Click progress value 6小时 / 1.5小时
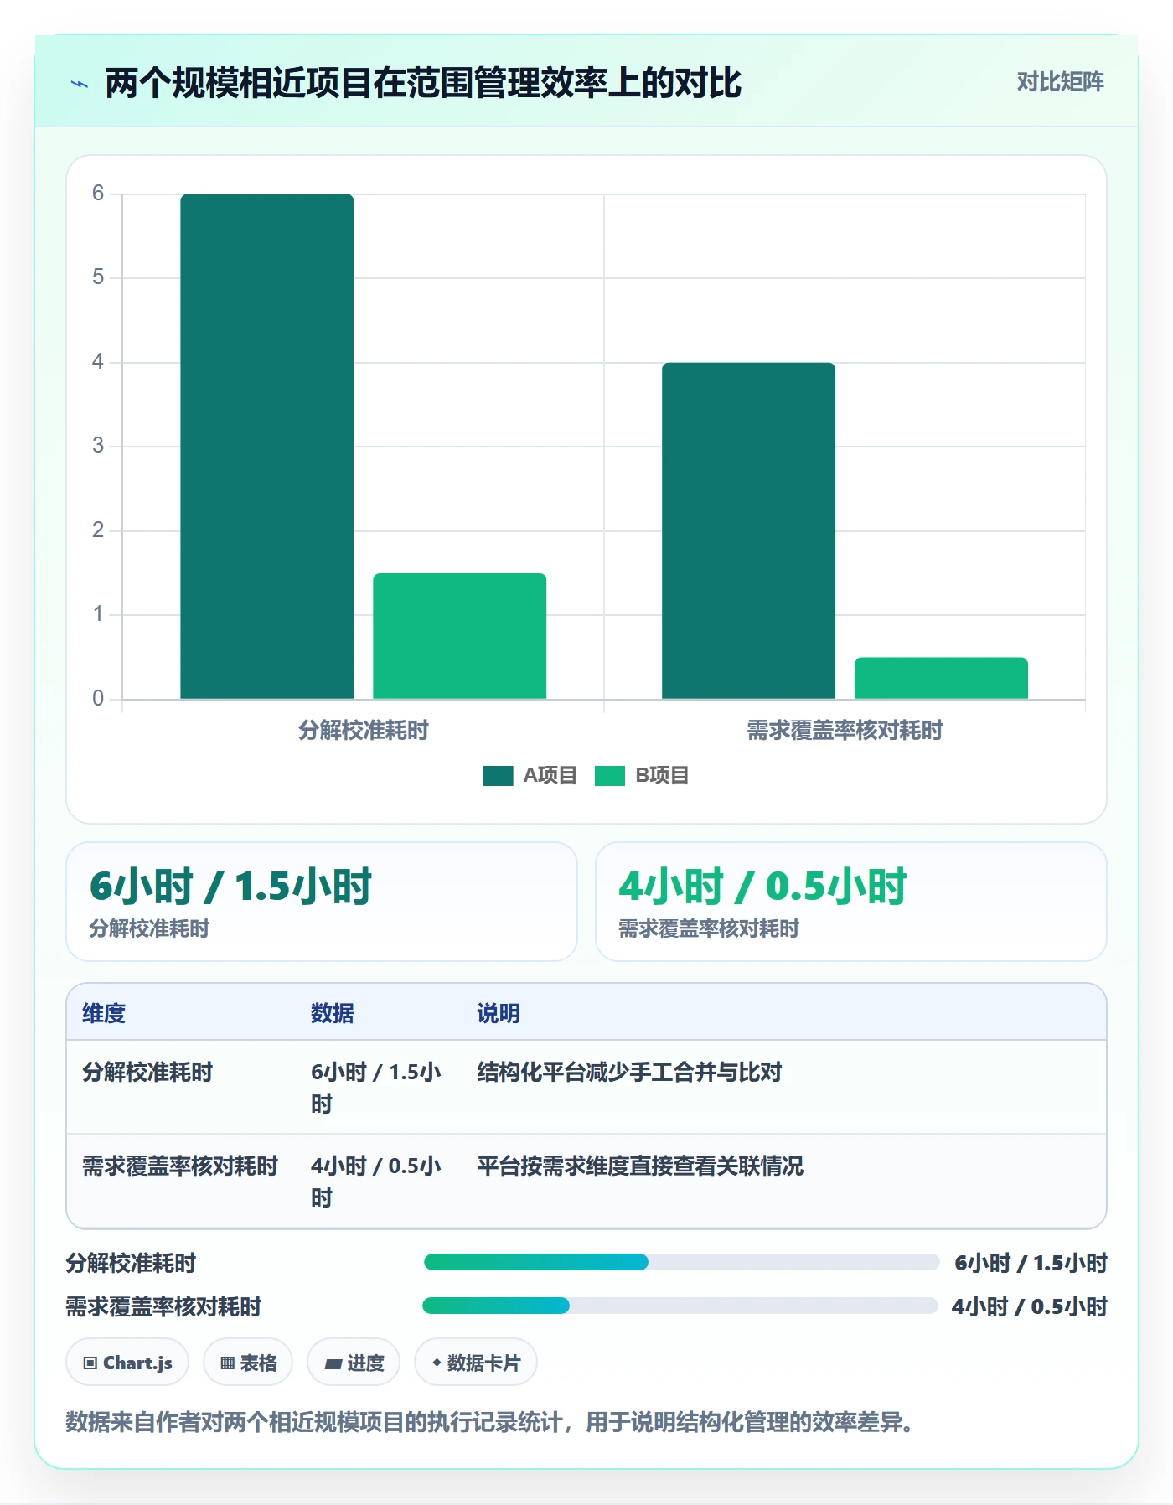Screen dimensions: 1173x1505 (x=1031, y=1263)
